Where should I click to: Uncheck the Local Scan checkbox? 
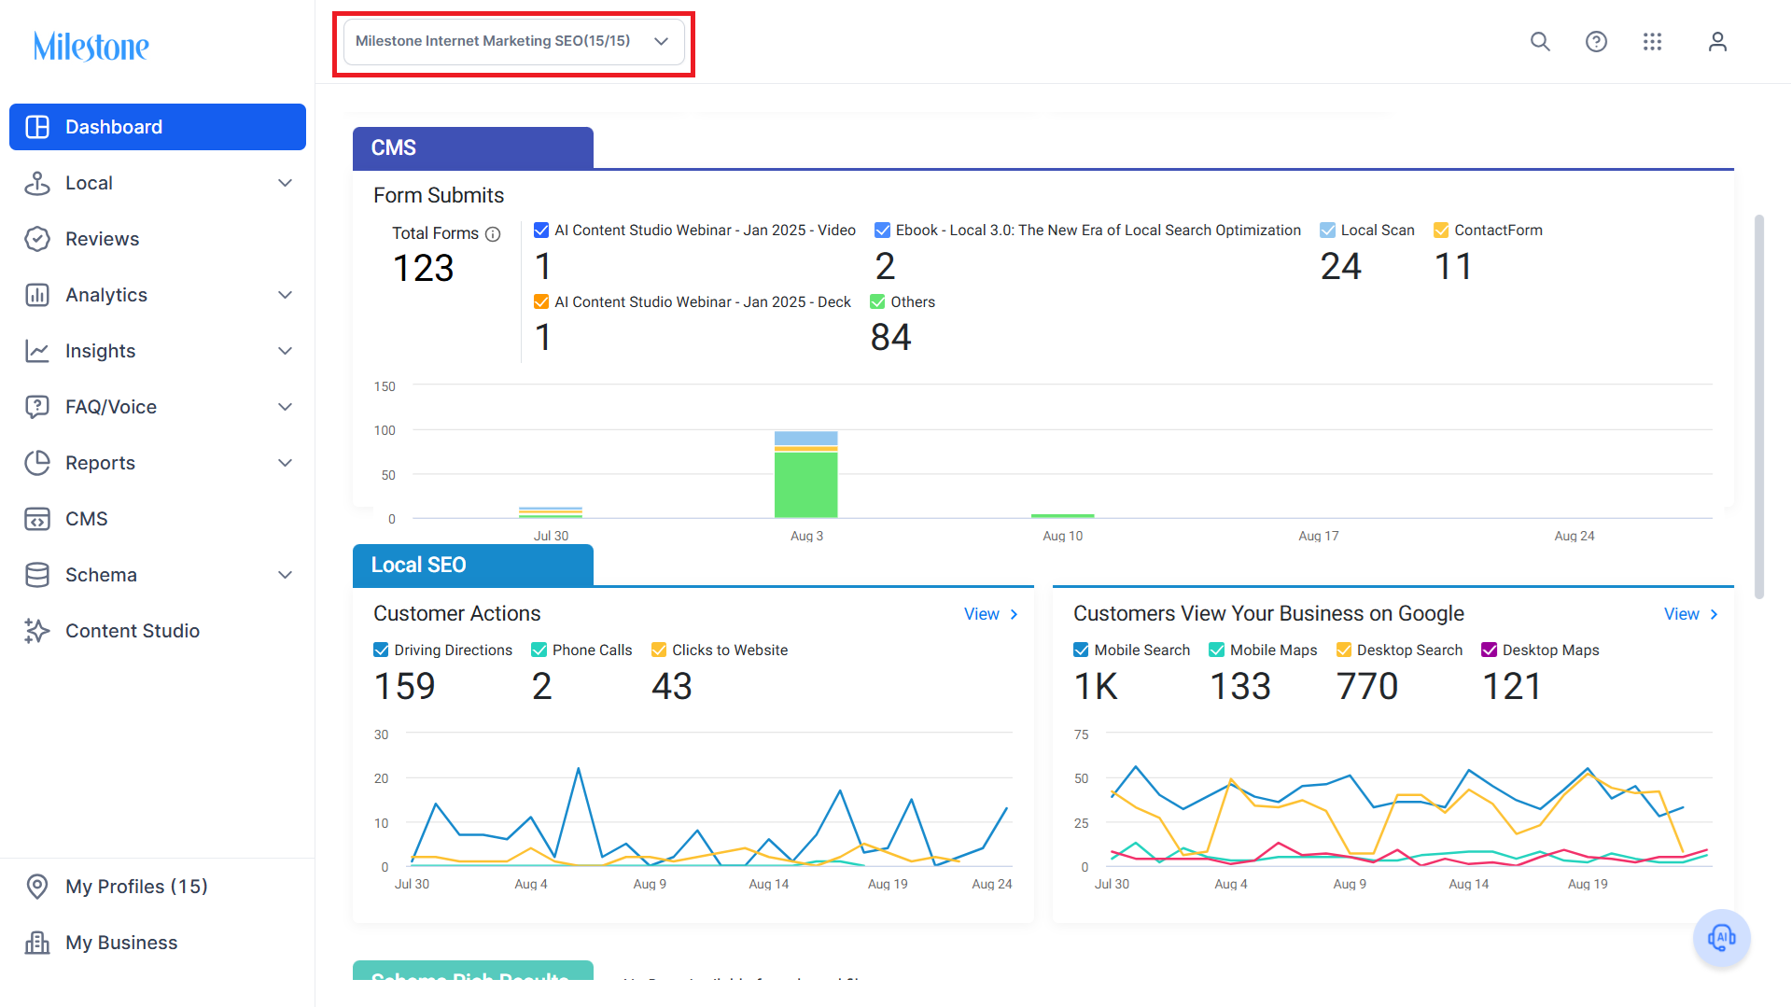point(1327,230)
